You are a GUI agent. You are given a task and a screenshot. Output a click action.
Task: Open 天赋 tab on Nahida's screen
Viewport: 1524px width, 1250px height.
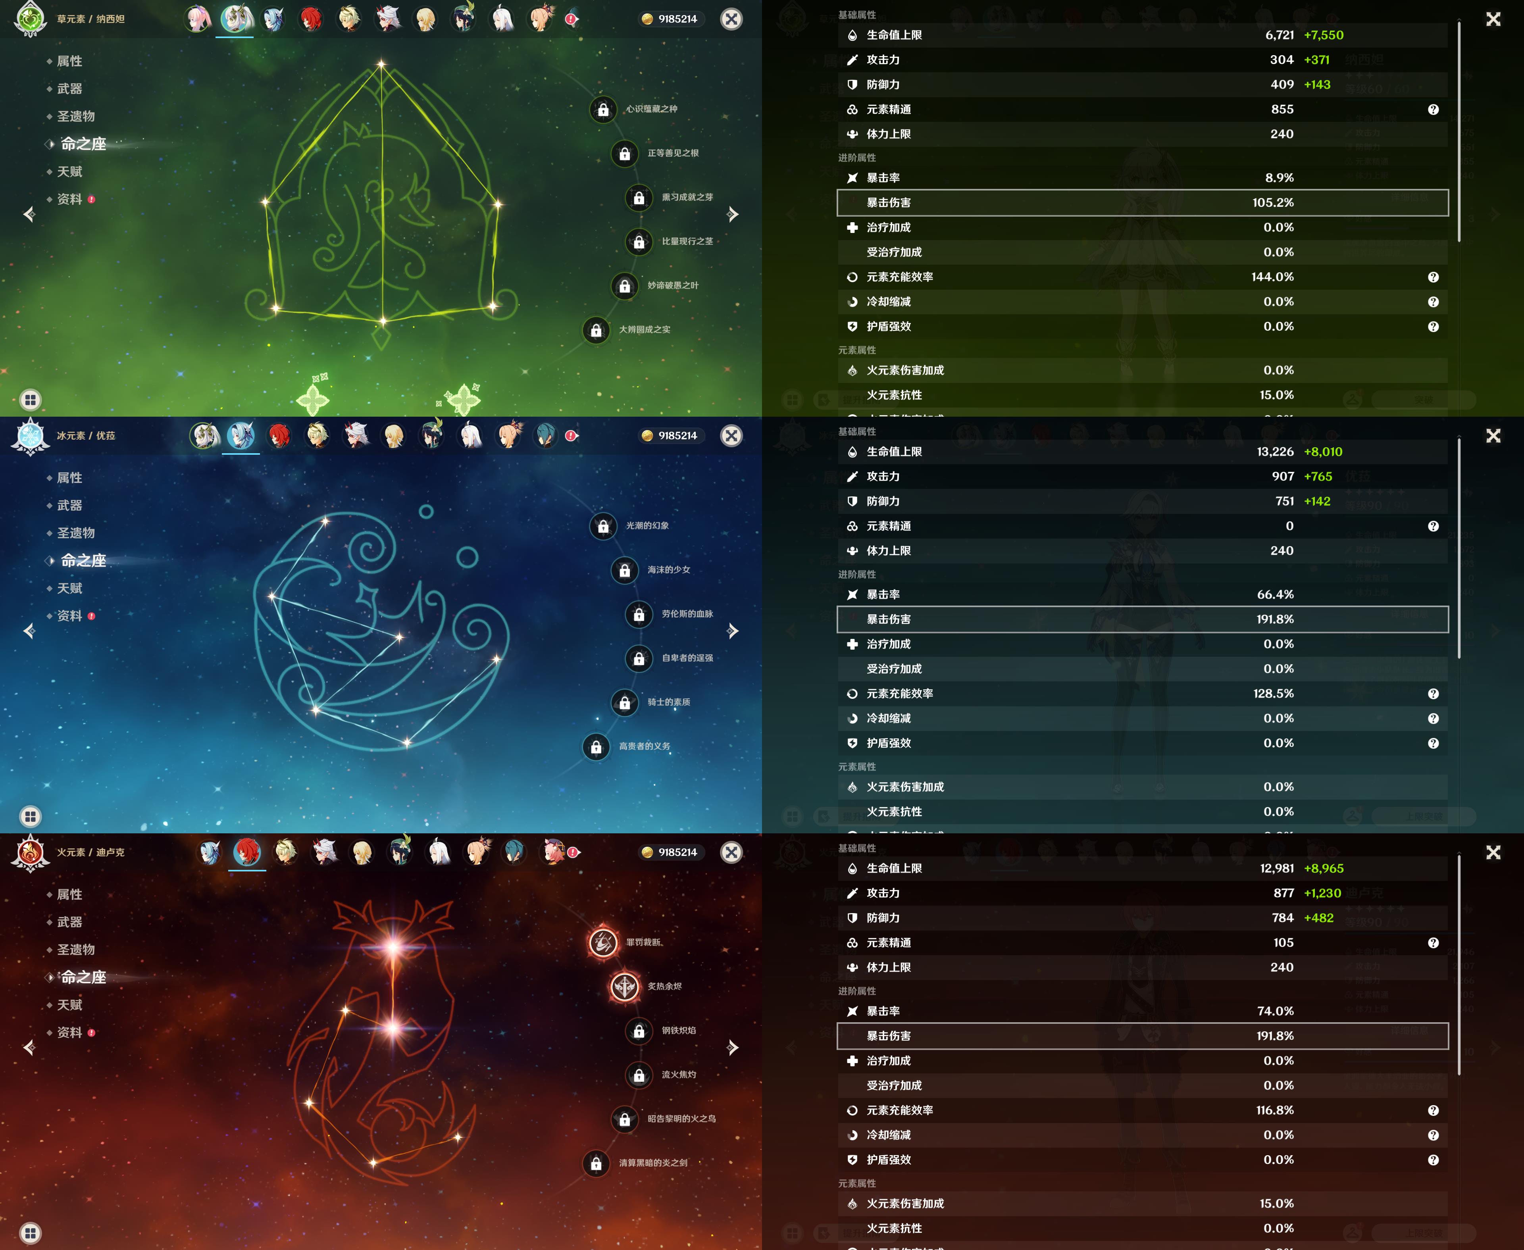coord(69,171)
